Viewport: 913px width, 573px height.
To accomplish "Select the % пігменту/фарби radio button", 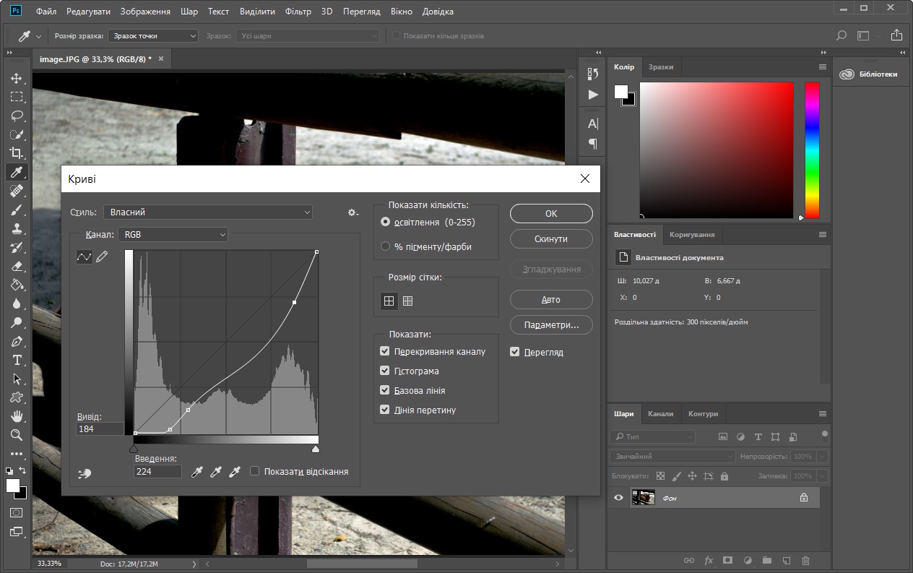I will 386,246.
